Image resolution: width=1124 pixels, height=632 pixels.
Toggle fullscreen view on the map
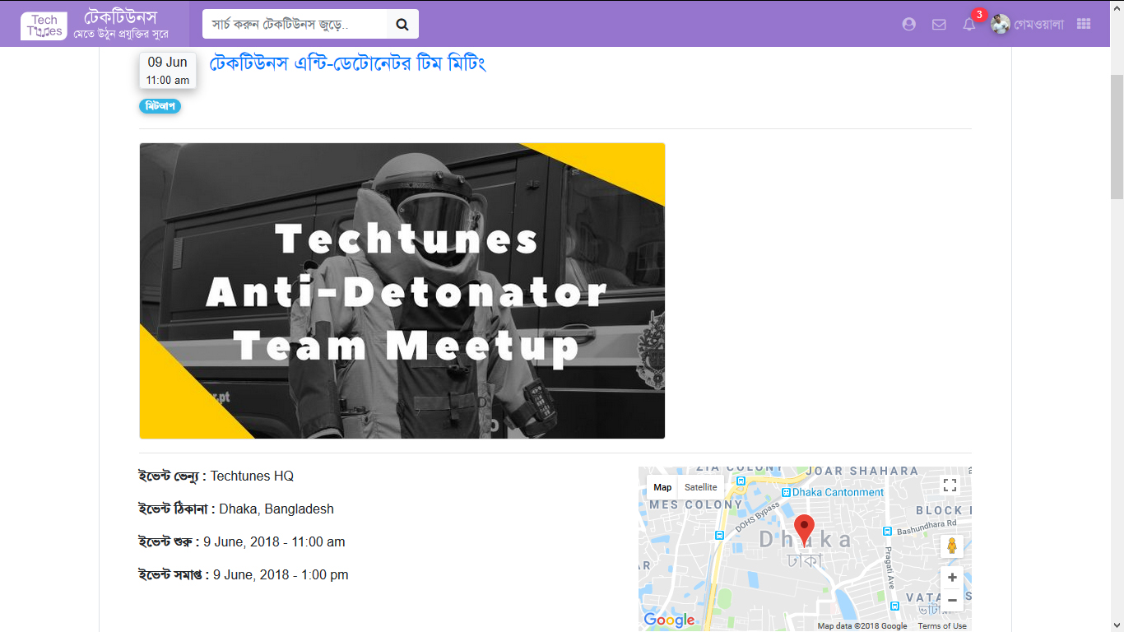coord(950,485)
